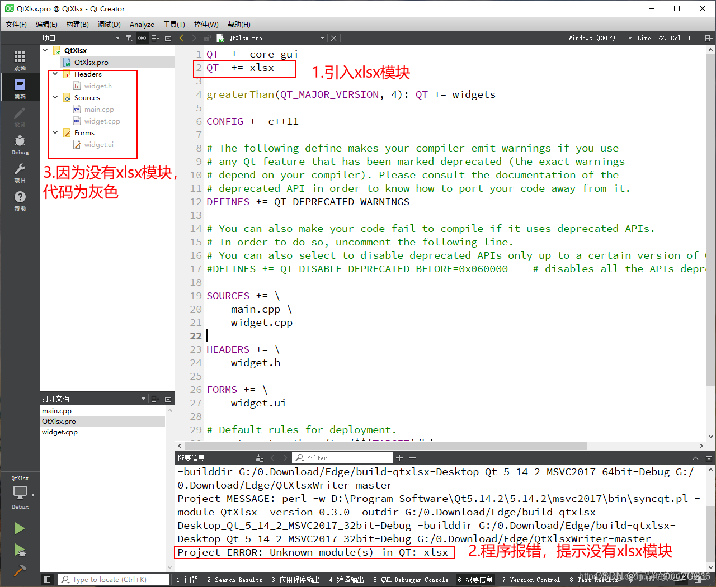Viewport: 716px width, 587px height.
Task: Click the editor horizontal scrollbar
Action: point(386,446)
